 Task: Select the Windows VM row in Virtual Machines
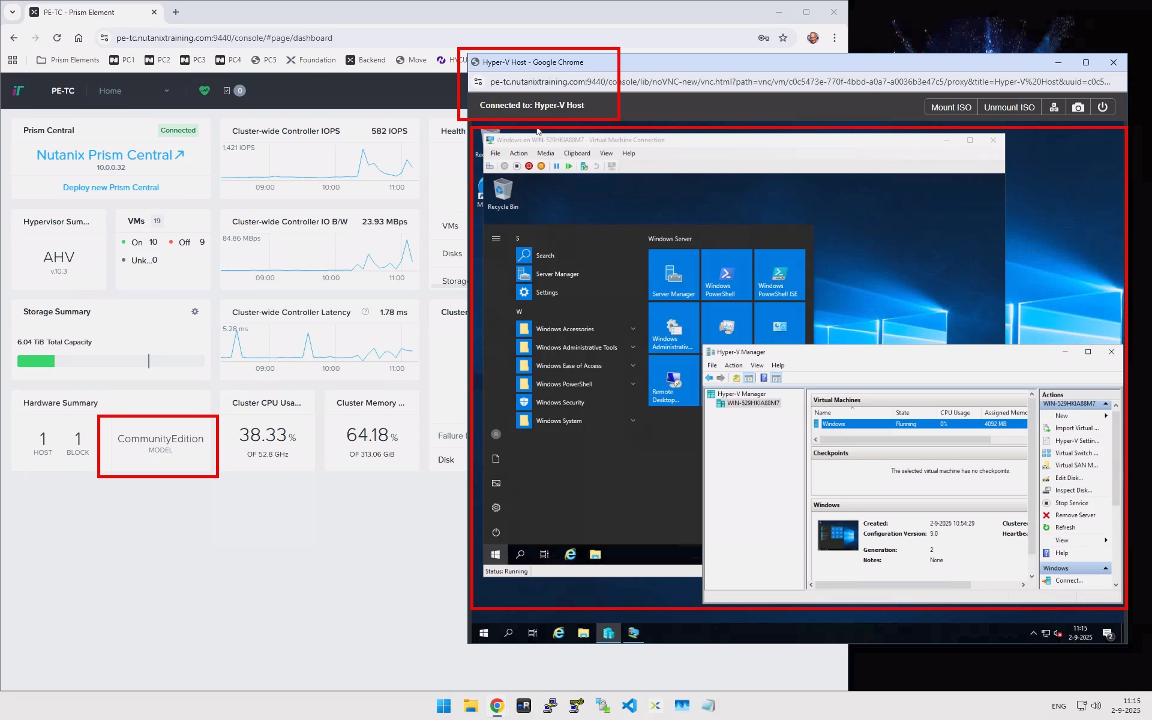[x=920, y=424]
